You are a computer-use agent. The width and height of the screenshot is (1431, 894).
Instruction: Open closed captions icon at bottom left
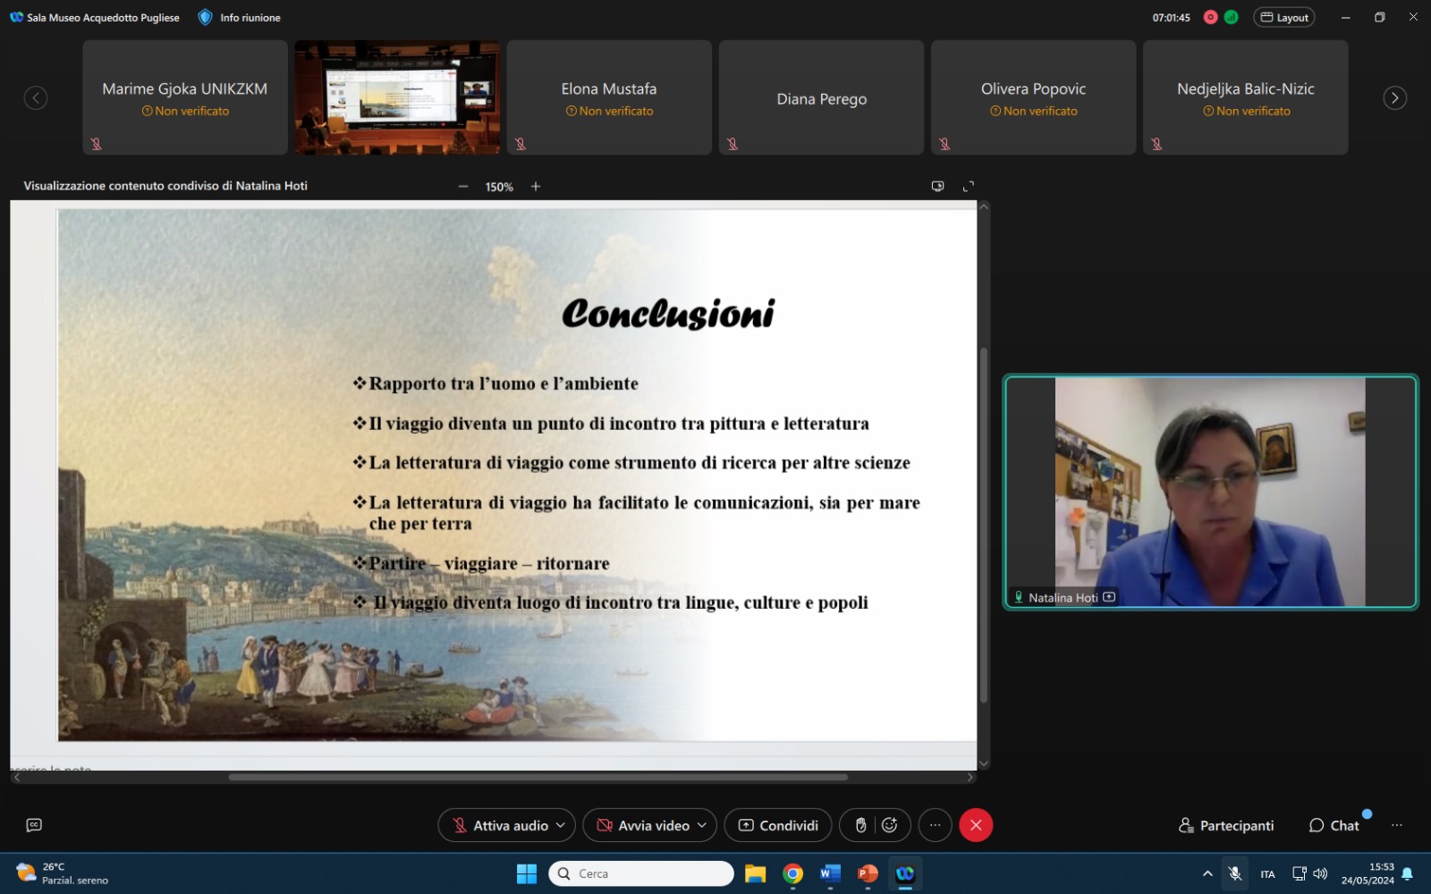click(x=34, y=825)
